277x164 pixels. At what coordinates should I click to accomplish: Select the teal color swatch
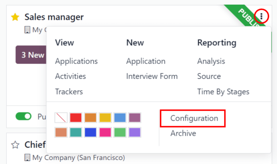75,132
